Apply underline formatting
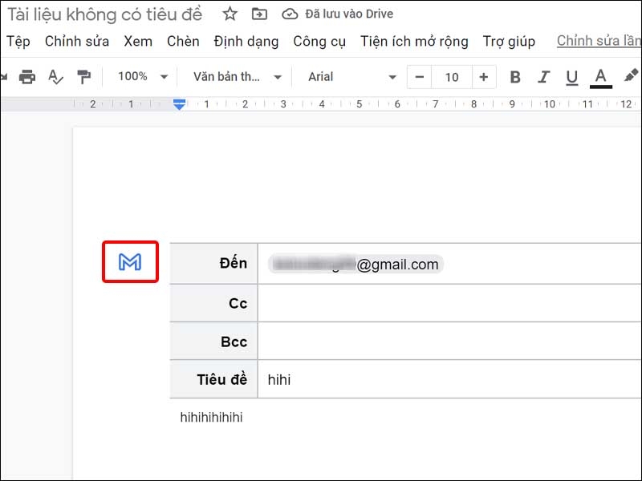 572,77
